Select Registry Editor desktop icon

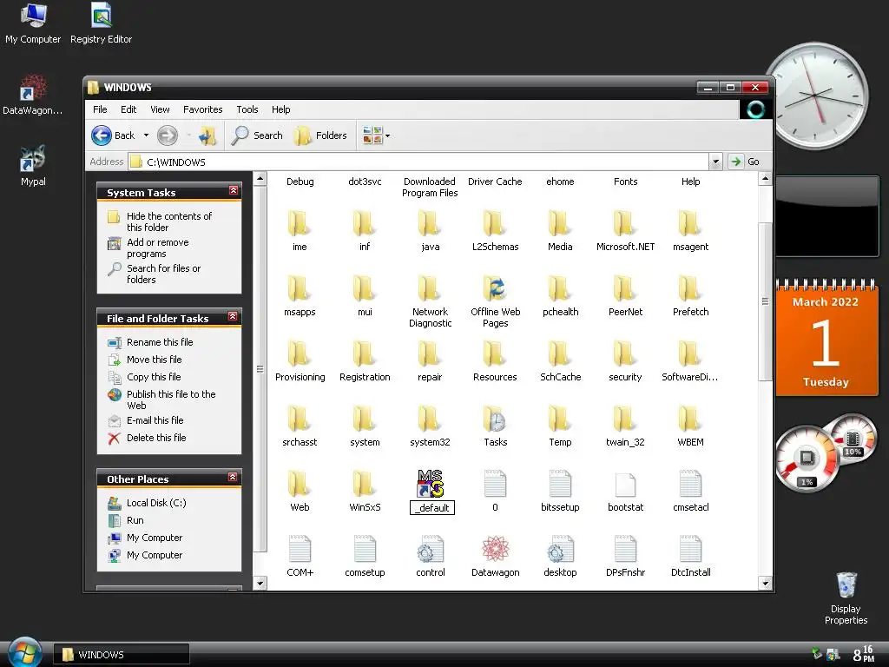(x=101, y=23)
